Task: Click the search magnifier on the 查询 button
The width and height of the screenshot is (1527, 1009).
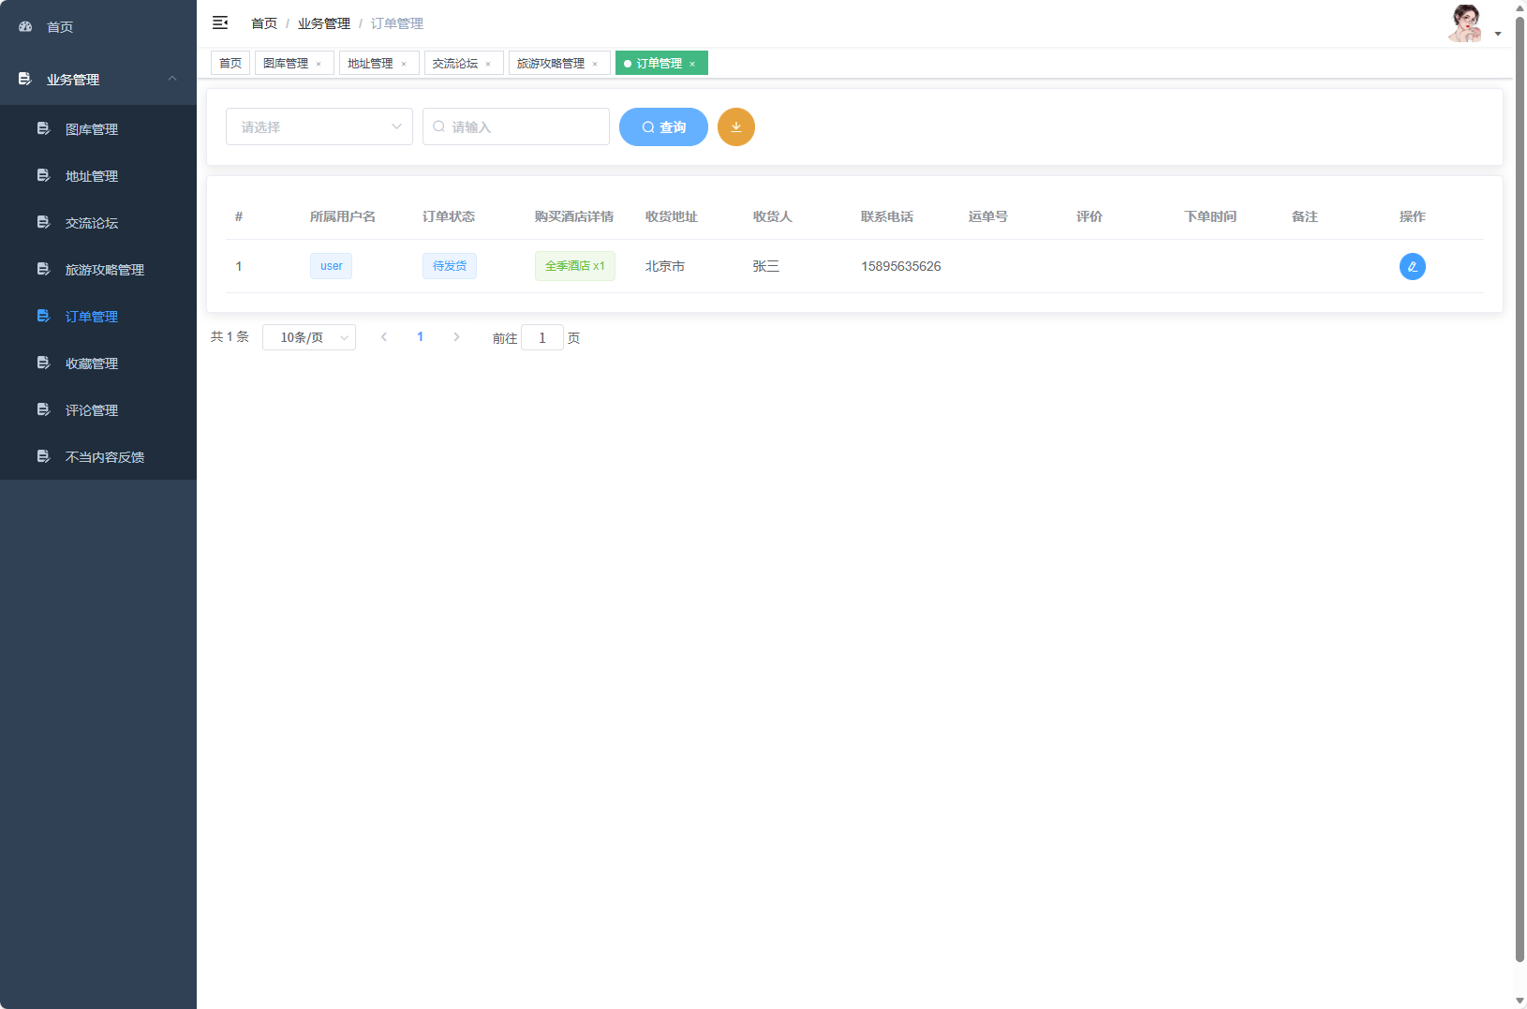Action: pyautogui.click(x=647, y=126)
